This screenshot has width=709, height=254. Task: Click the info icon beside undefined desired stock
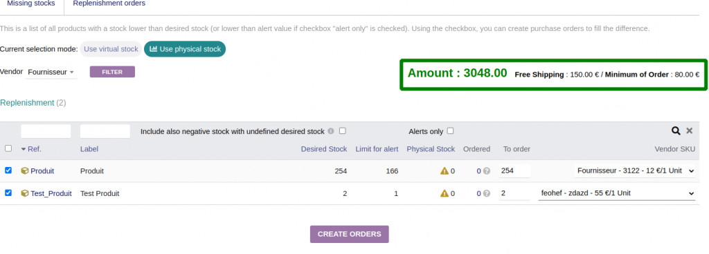[x=331, y=131]
